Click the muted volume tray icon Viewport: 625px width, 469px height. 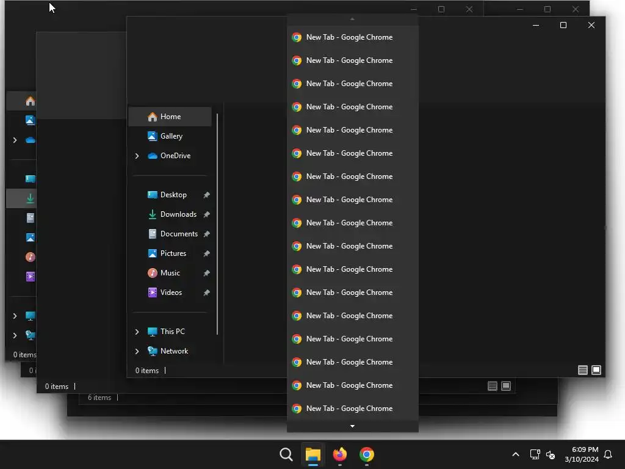click(551, 454)
